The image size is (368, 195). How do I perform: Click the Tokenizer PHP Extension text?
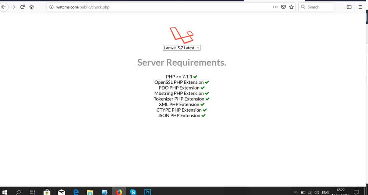(179, 99)
